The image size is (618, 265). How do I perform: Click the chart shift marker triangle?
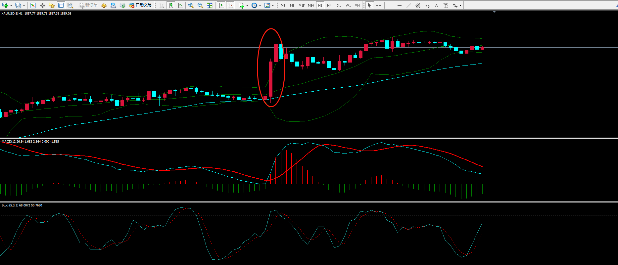494,12
